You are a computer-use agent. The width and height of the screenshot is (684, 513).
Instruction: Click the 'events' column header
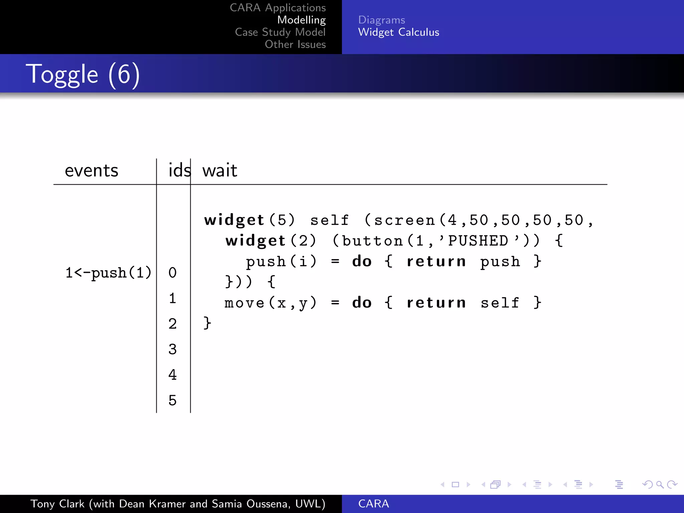point(92,171)
